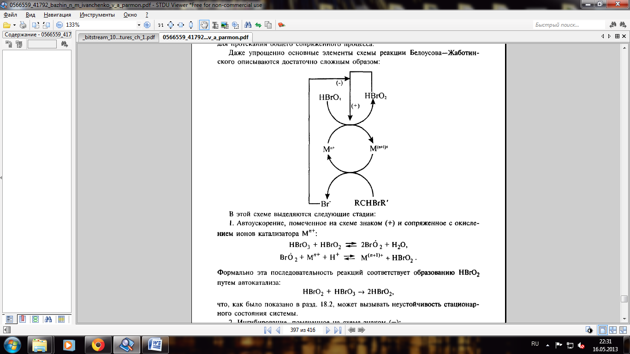Close the current document tab with X
The width and height of the screenshot is (630, 354).
pyautogui.click(x=624, y=36)
